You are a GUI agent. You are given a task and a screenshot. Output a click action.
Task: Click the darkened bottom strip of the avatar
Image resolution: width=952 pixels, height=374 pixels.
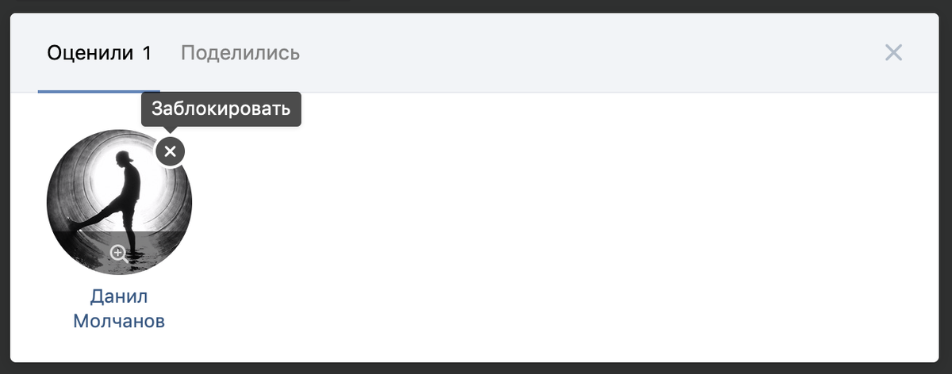pyautogui.click(x=119, y=253)
